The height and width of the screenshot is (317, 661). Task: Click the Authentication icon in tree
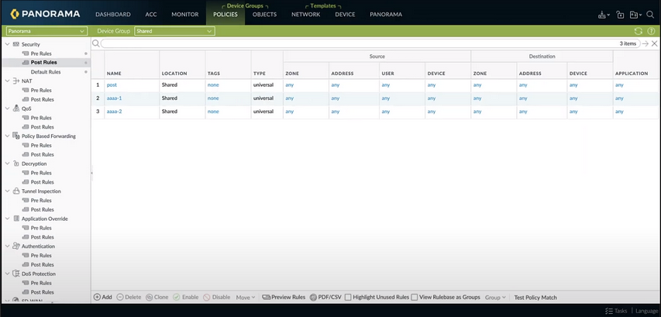pyautogui.click(x=16, y=246)
